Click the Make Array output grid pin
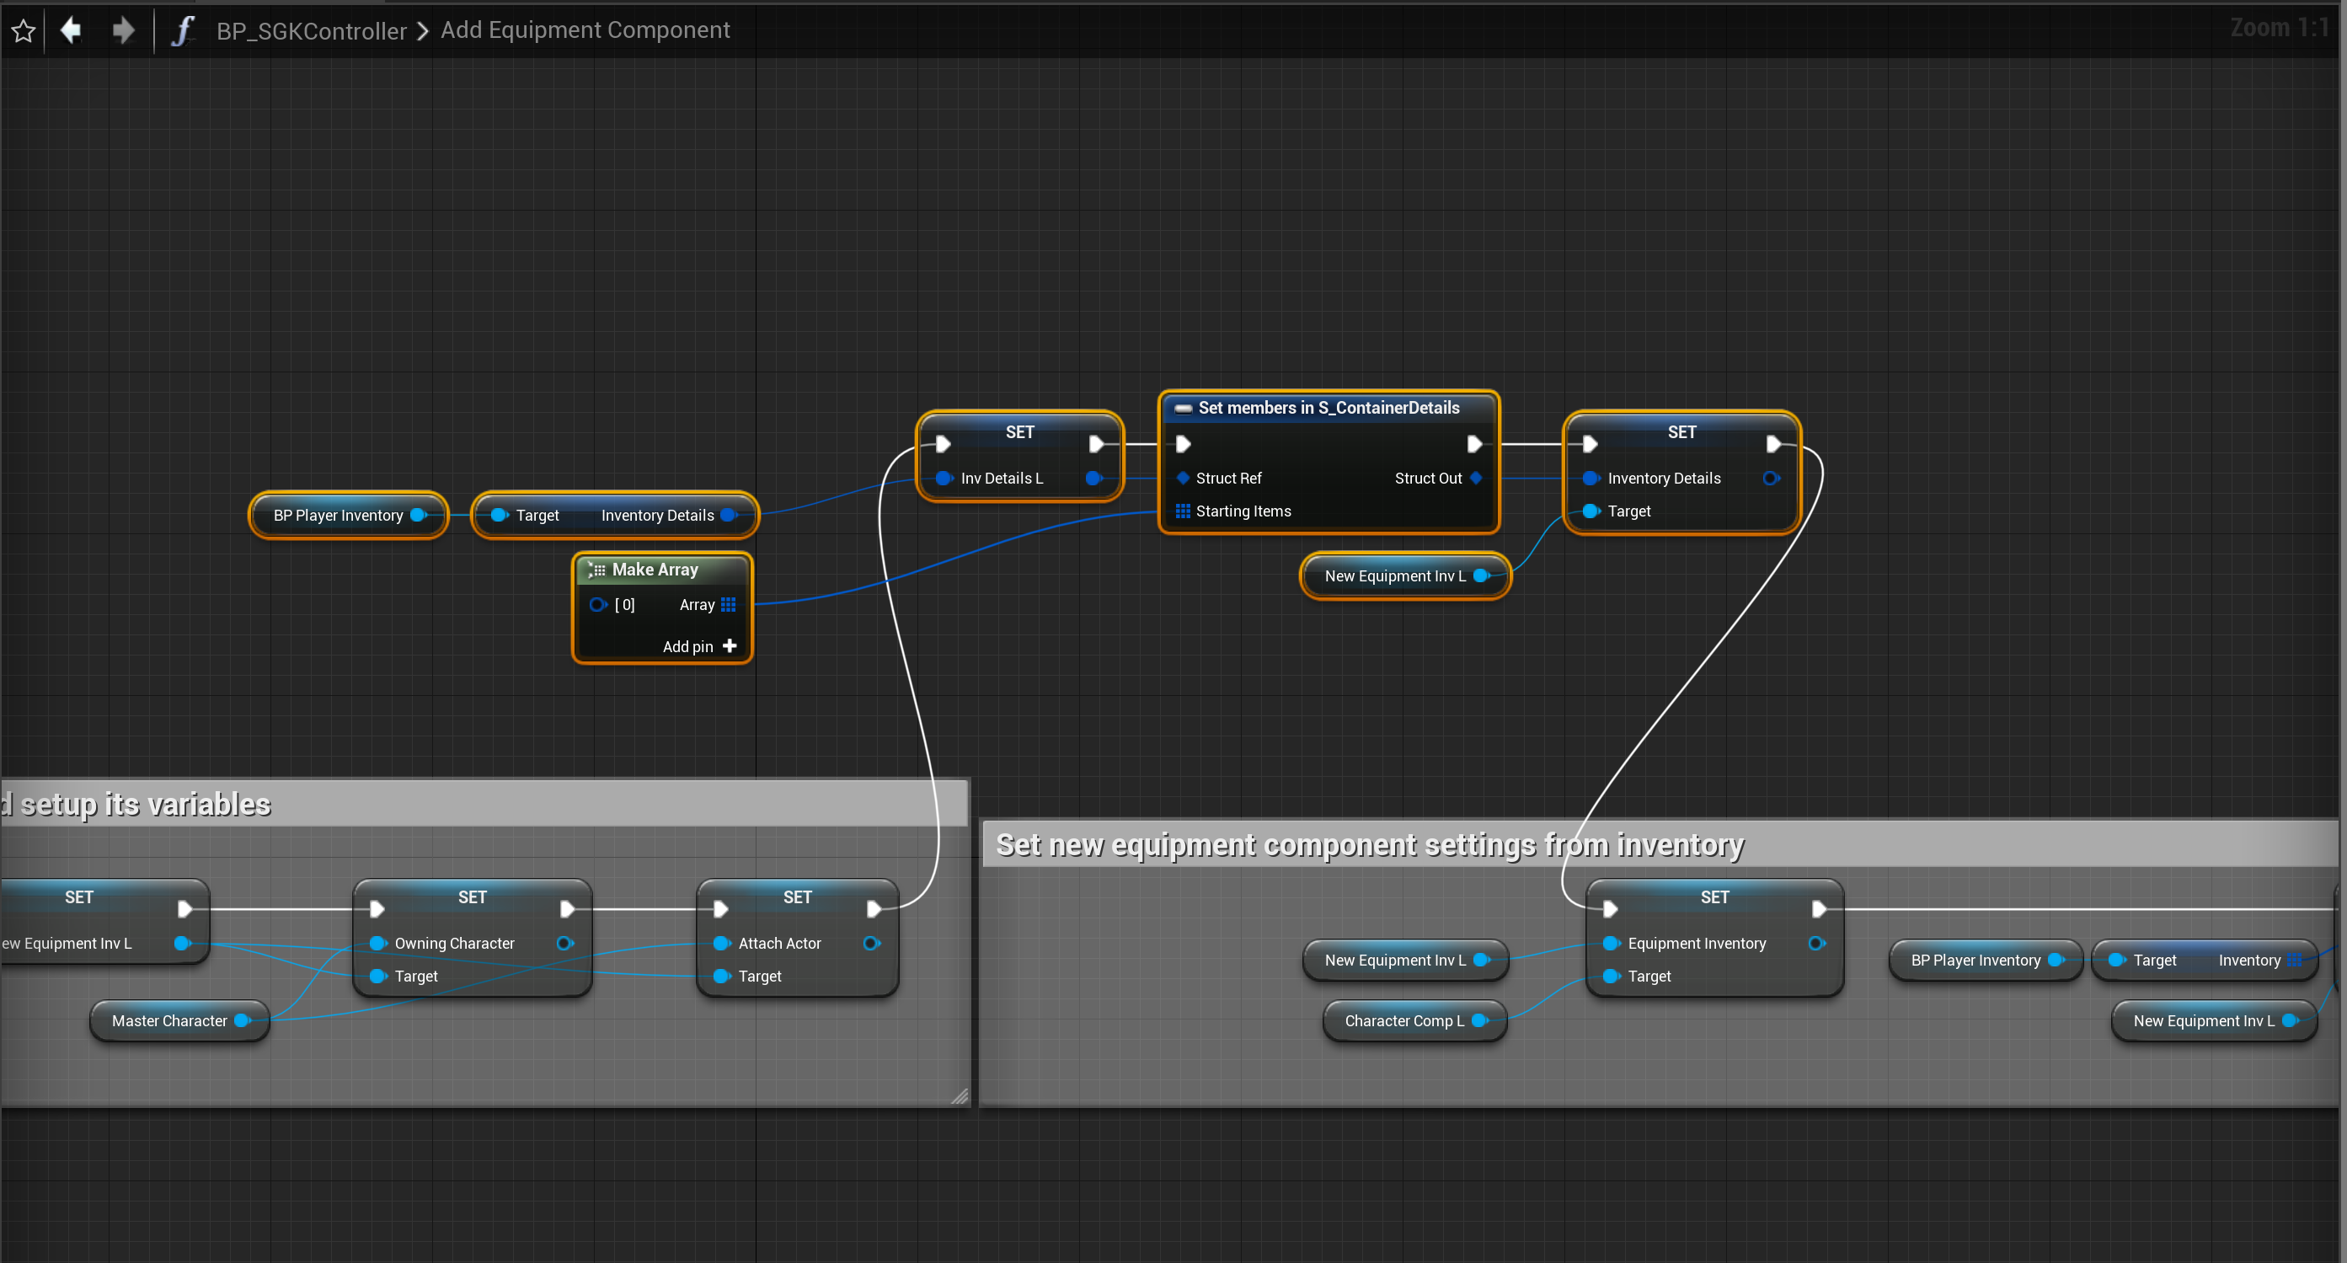 tap(729, 604)
